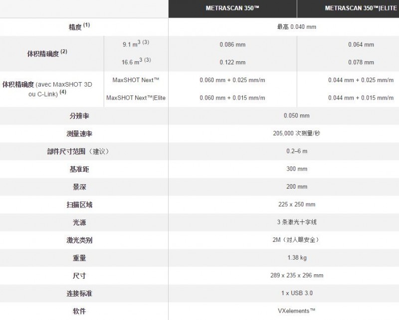Select the 1.38 kg value
This screenshot has width=399, height=320.
click(297, 258)
